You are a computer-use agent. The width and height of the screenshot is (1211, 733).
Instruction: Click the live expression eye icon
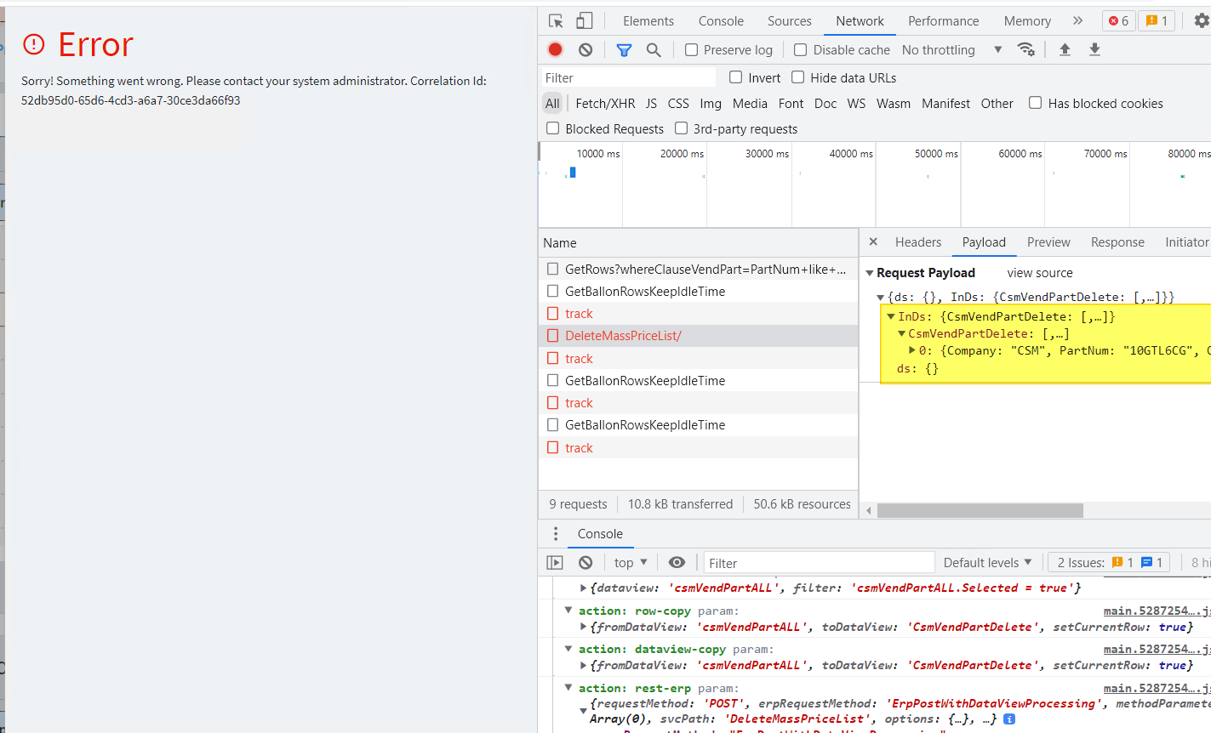(x=677, y=563)
